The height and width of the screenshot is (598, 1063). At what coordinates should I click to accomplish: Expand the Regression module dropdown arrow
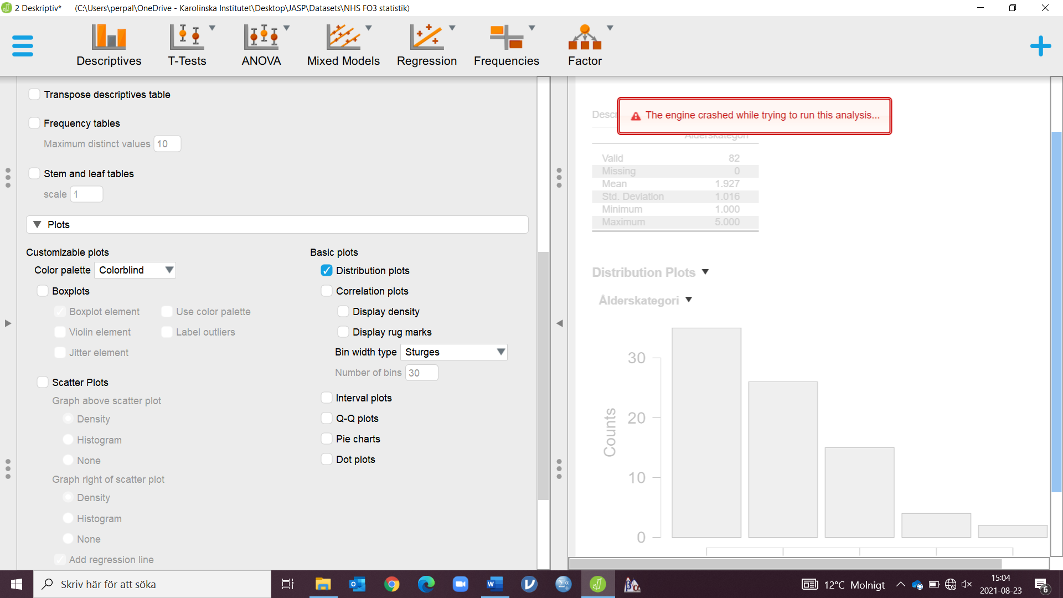coord(453,28)
